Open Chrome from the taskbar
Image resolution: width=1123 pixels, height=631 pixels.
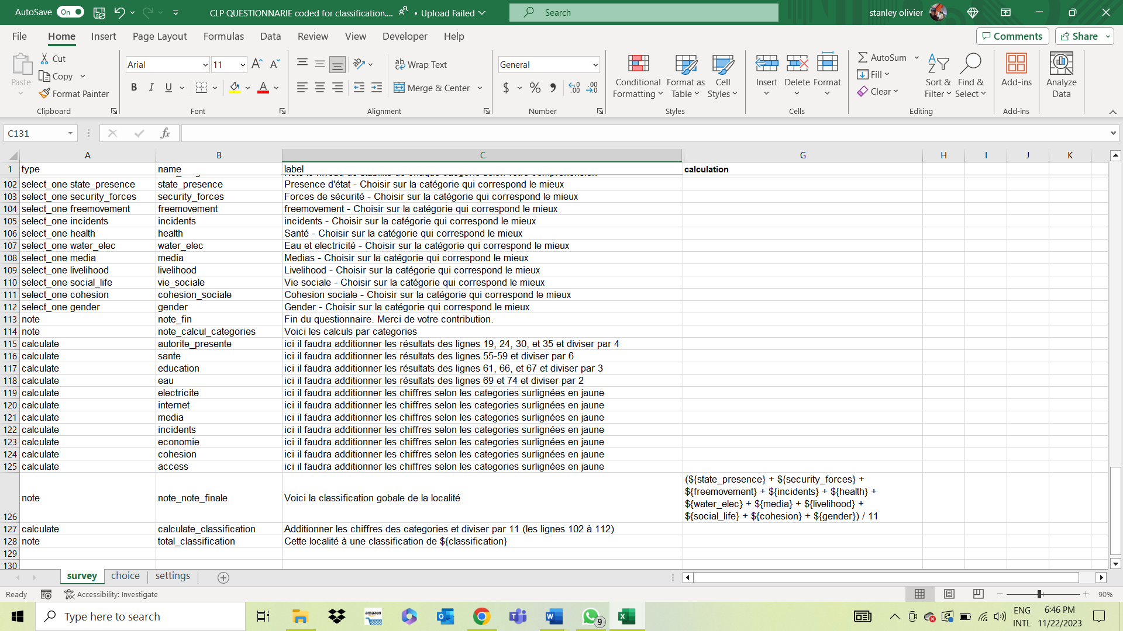(x=481, y=616)
